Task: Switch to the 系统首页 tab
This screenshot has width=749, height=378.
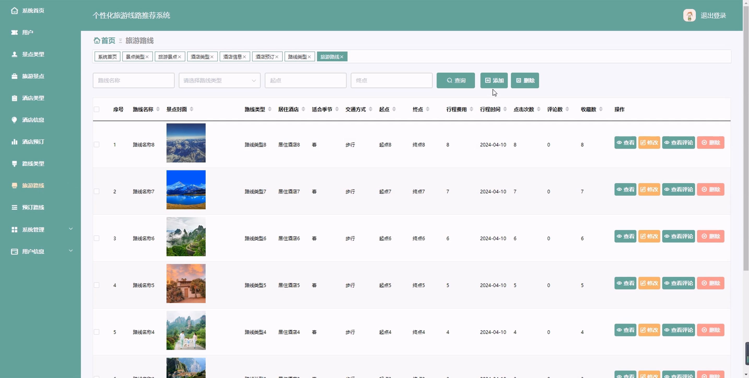Action: tap(107, 57)
